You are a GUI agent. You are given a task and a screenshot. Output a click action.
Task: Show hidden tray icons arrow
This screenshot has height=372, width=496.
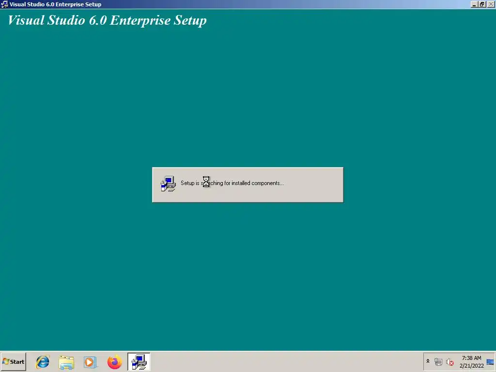(428, 361)
